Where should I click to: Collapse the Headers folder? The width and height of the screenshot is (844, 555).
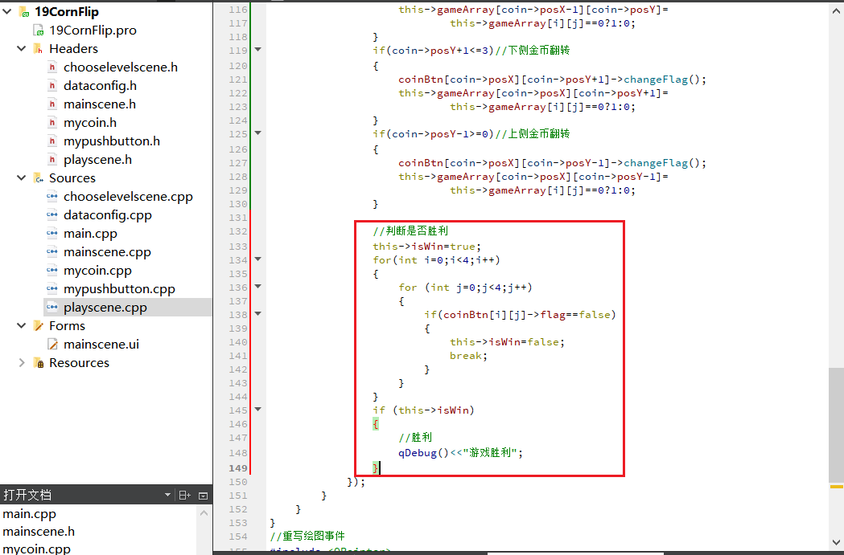coord(21,48)
